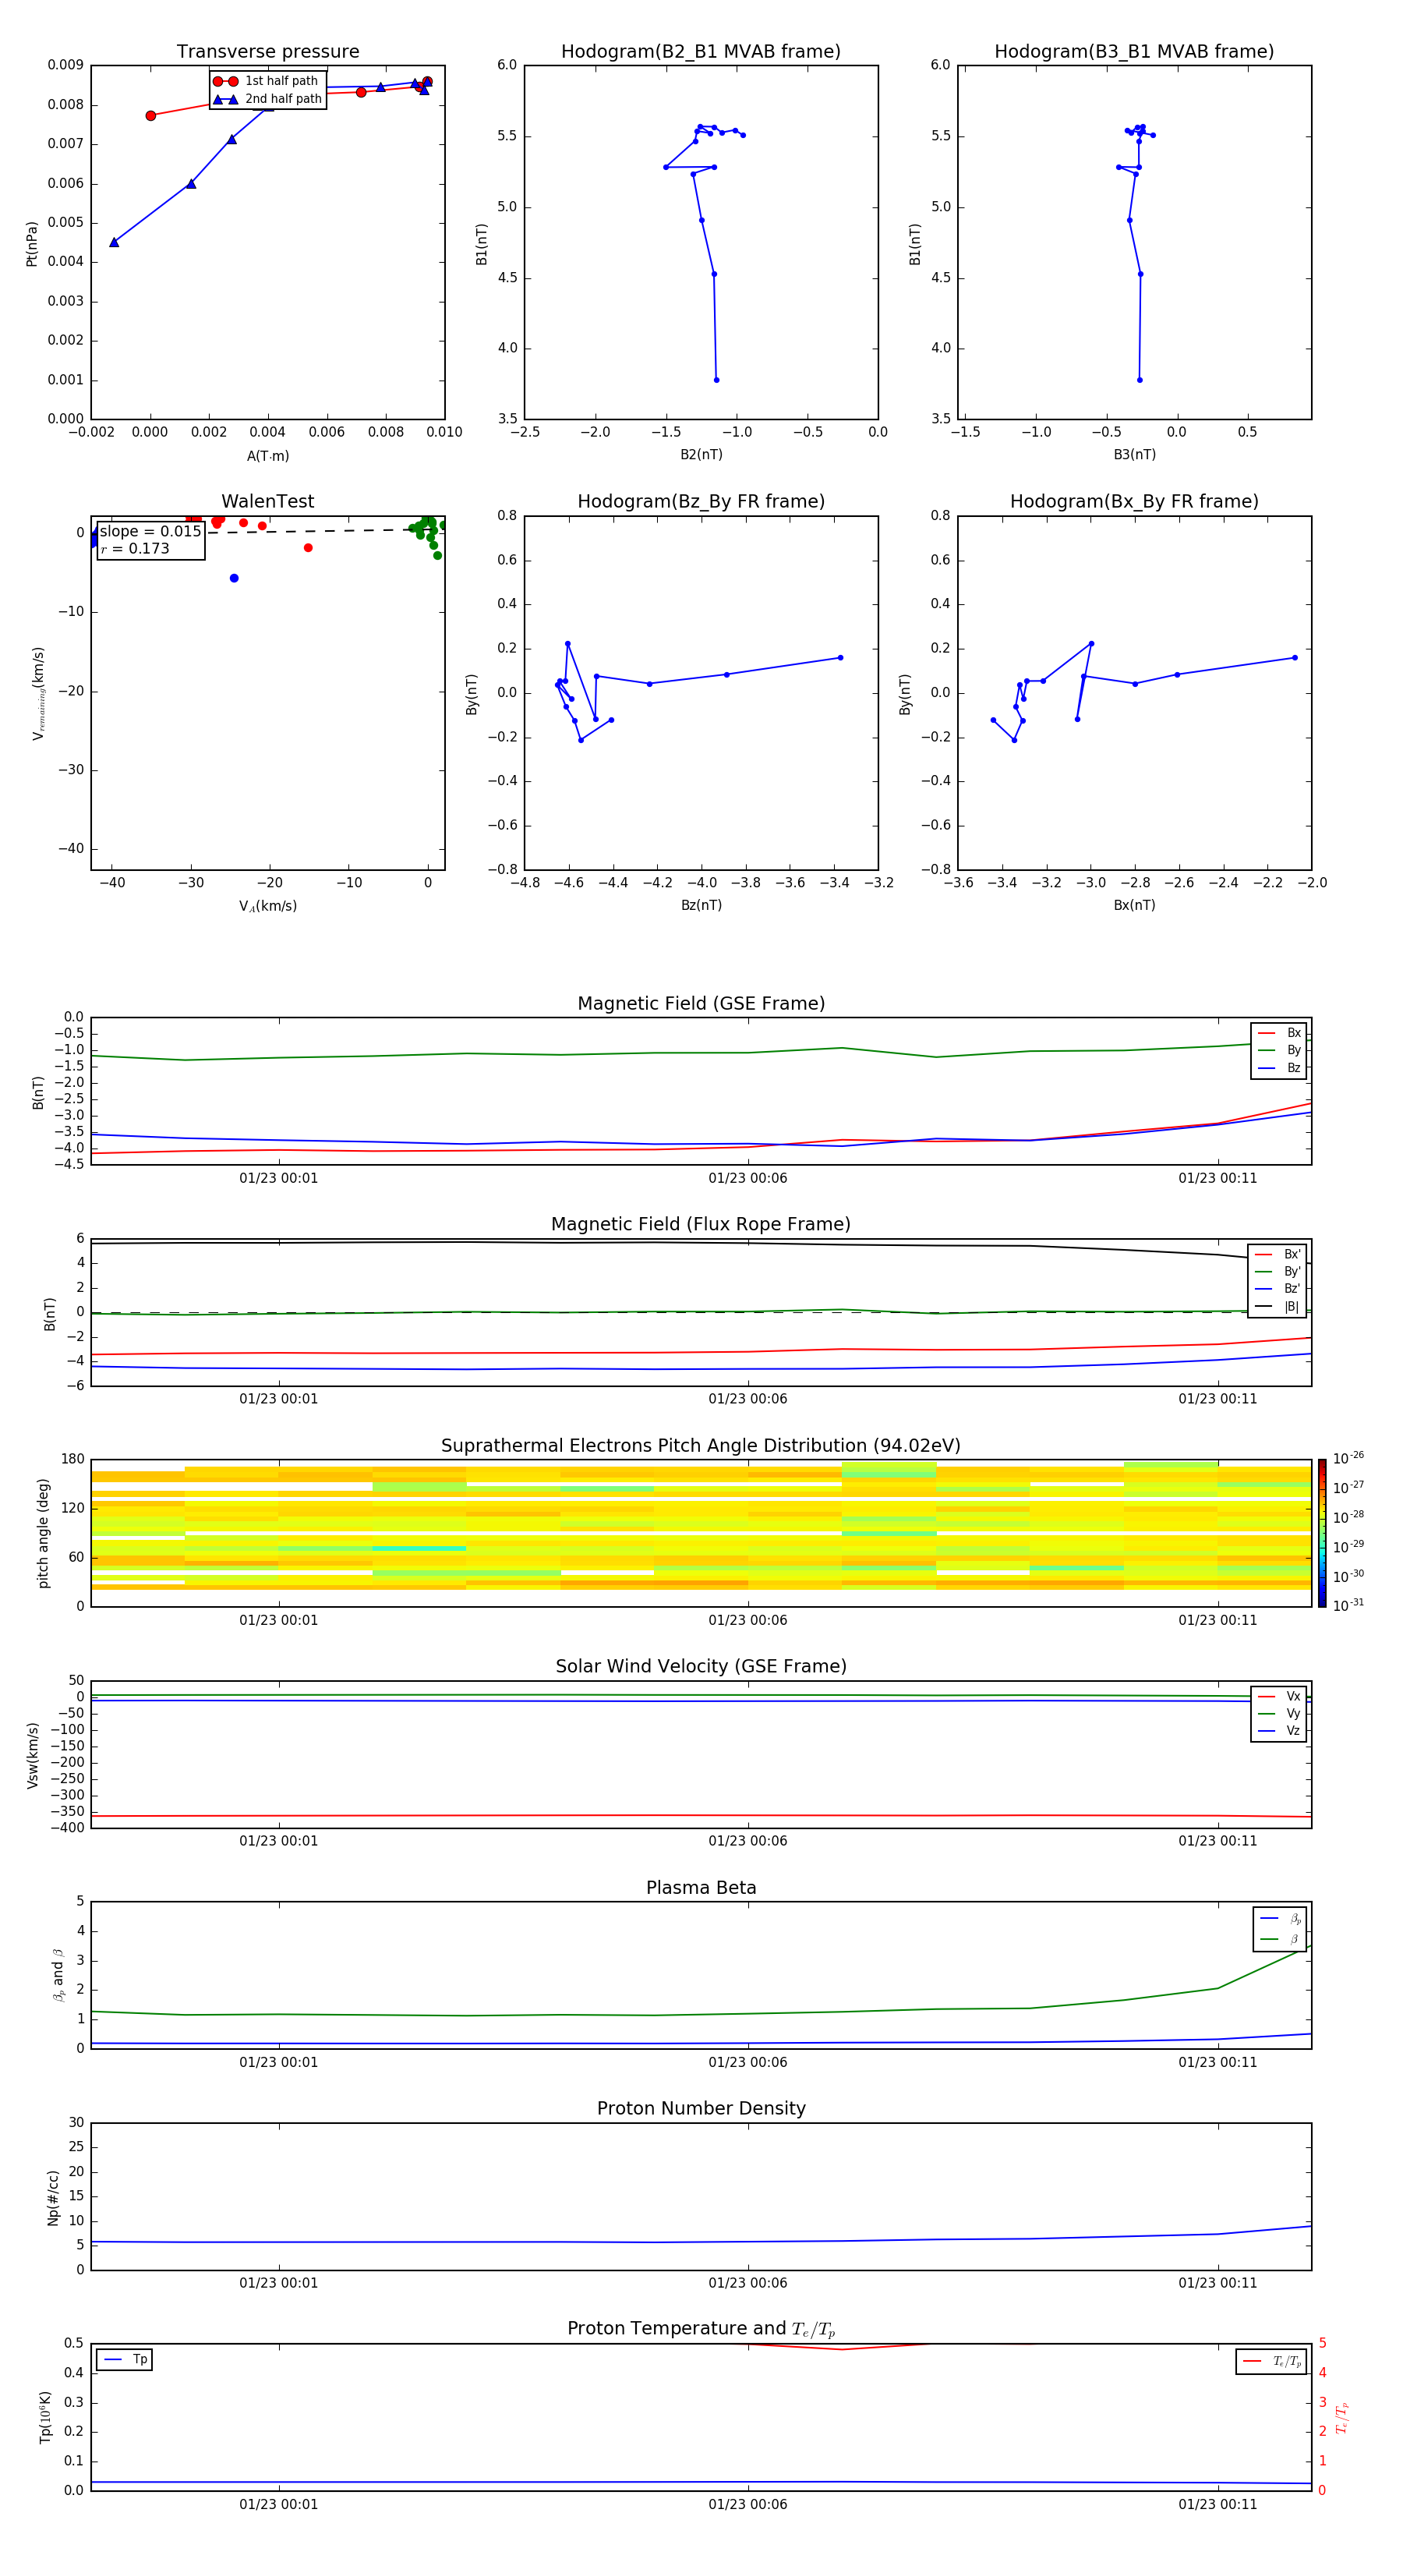The width and height of the screenshot is (1403, 2573).
Task: Select "Bz'" in Flux Rope legend
Action: coord(1278,1289)
